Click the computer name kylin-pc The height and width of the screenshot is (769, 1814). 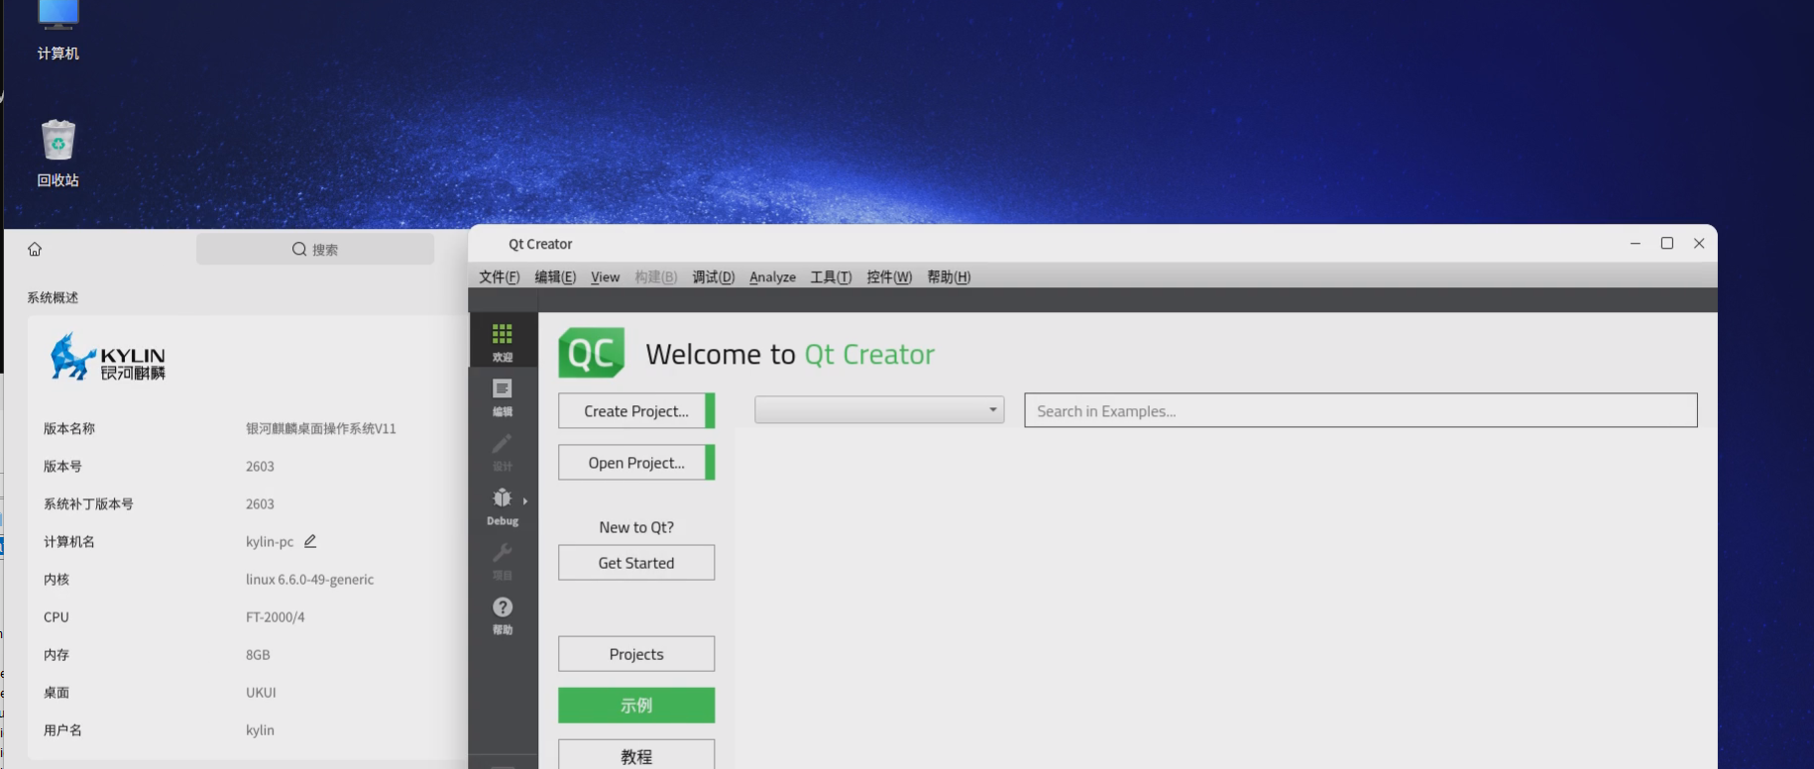[270, 542]
